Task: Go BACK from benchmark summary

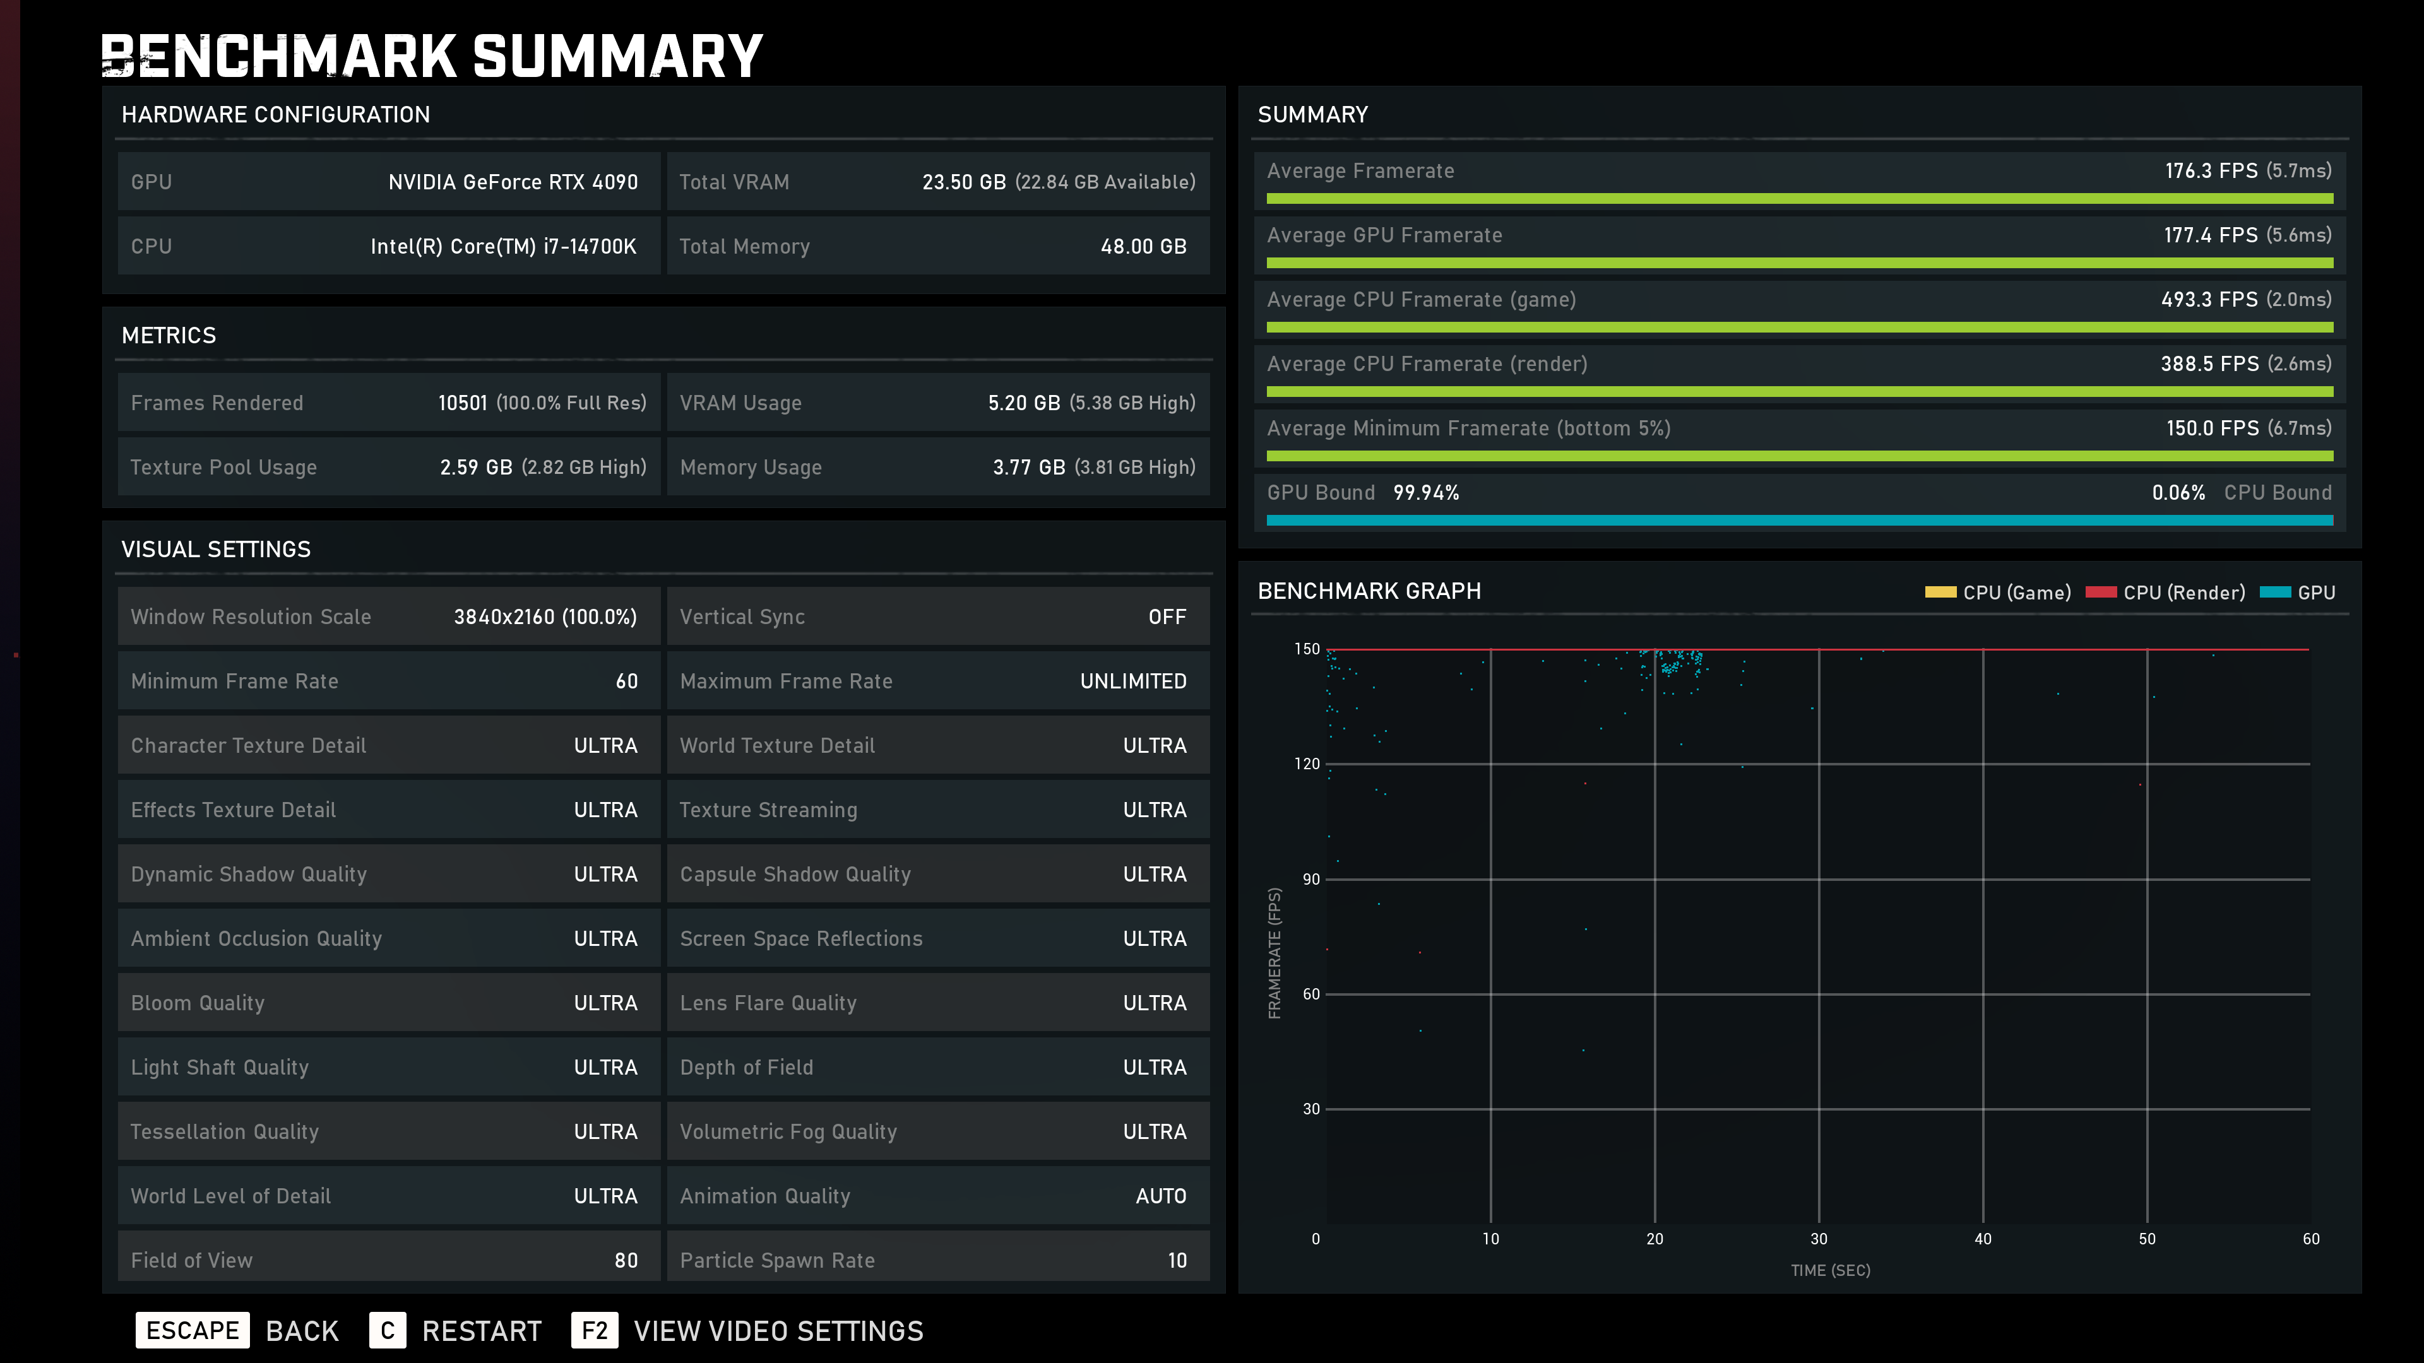Action: pyautogui.click(x=302, y=1331)
